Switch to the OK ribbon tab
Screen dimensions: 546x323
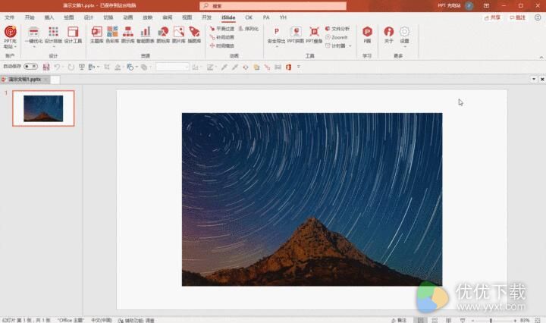(x=249, y=17)
